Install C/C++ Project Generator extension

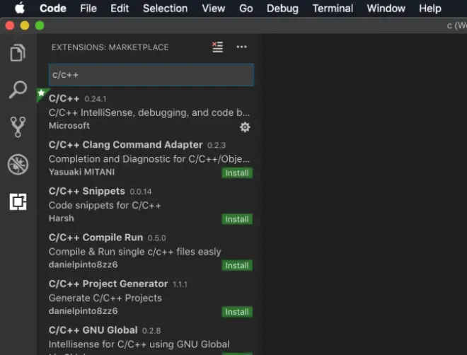pyautogui.click(x=237, y=312)
